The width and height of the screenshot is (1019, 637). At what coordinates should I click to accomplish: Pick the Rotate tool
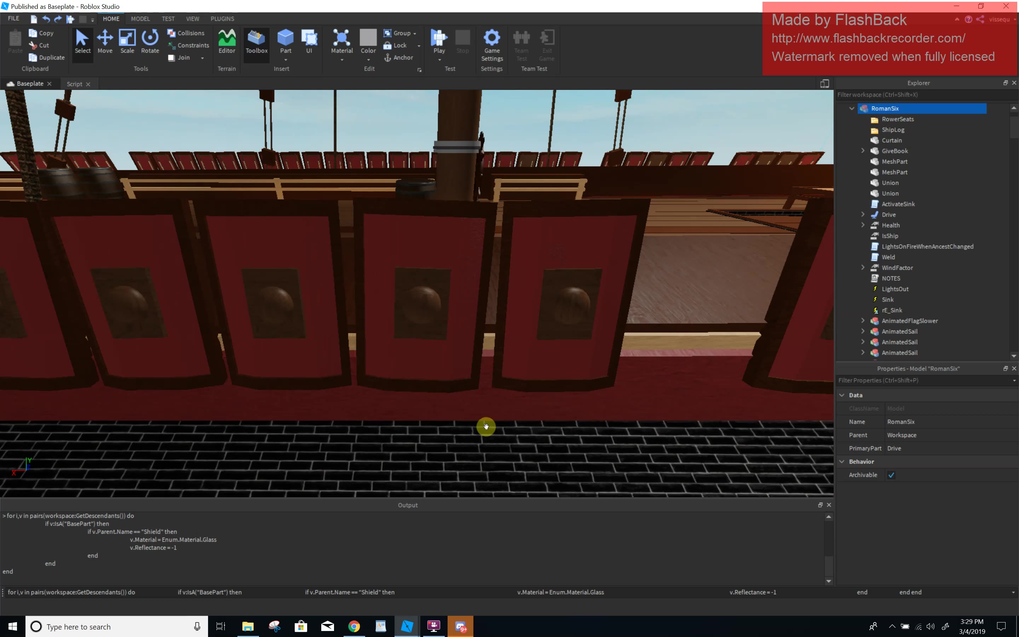[150, 42]
